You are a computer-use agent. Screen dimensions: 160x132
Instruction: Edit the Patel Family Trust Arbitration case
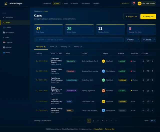pos(148,80)
